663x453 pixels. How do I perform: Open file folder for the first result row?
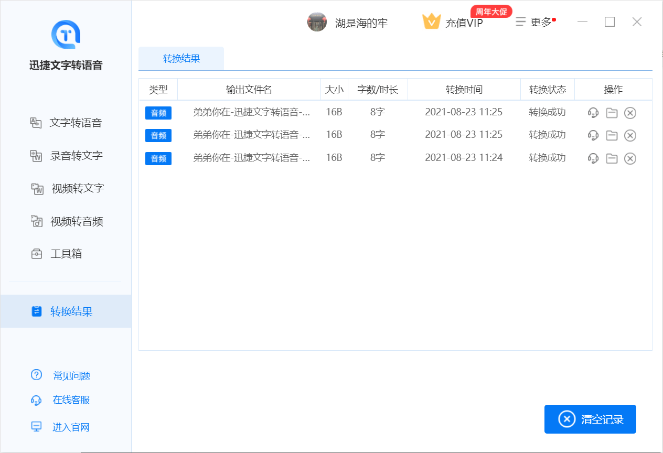click(612, 113)
